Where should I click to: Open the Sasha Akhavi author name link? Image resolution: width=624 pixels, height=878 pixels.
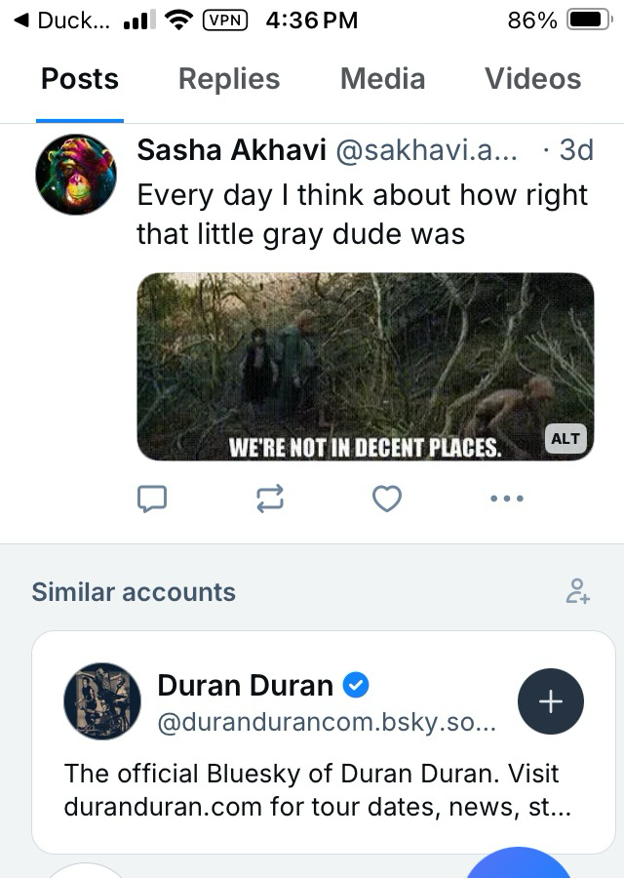[x=231, y=150]
